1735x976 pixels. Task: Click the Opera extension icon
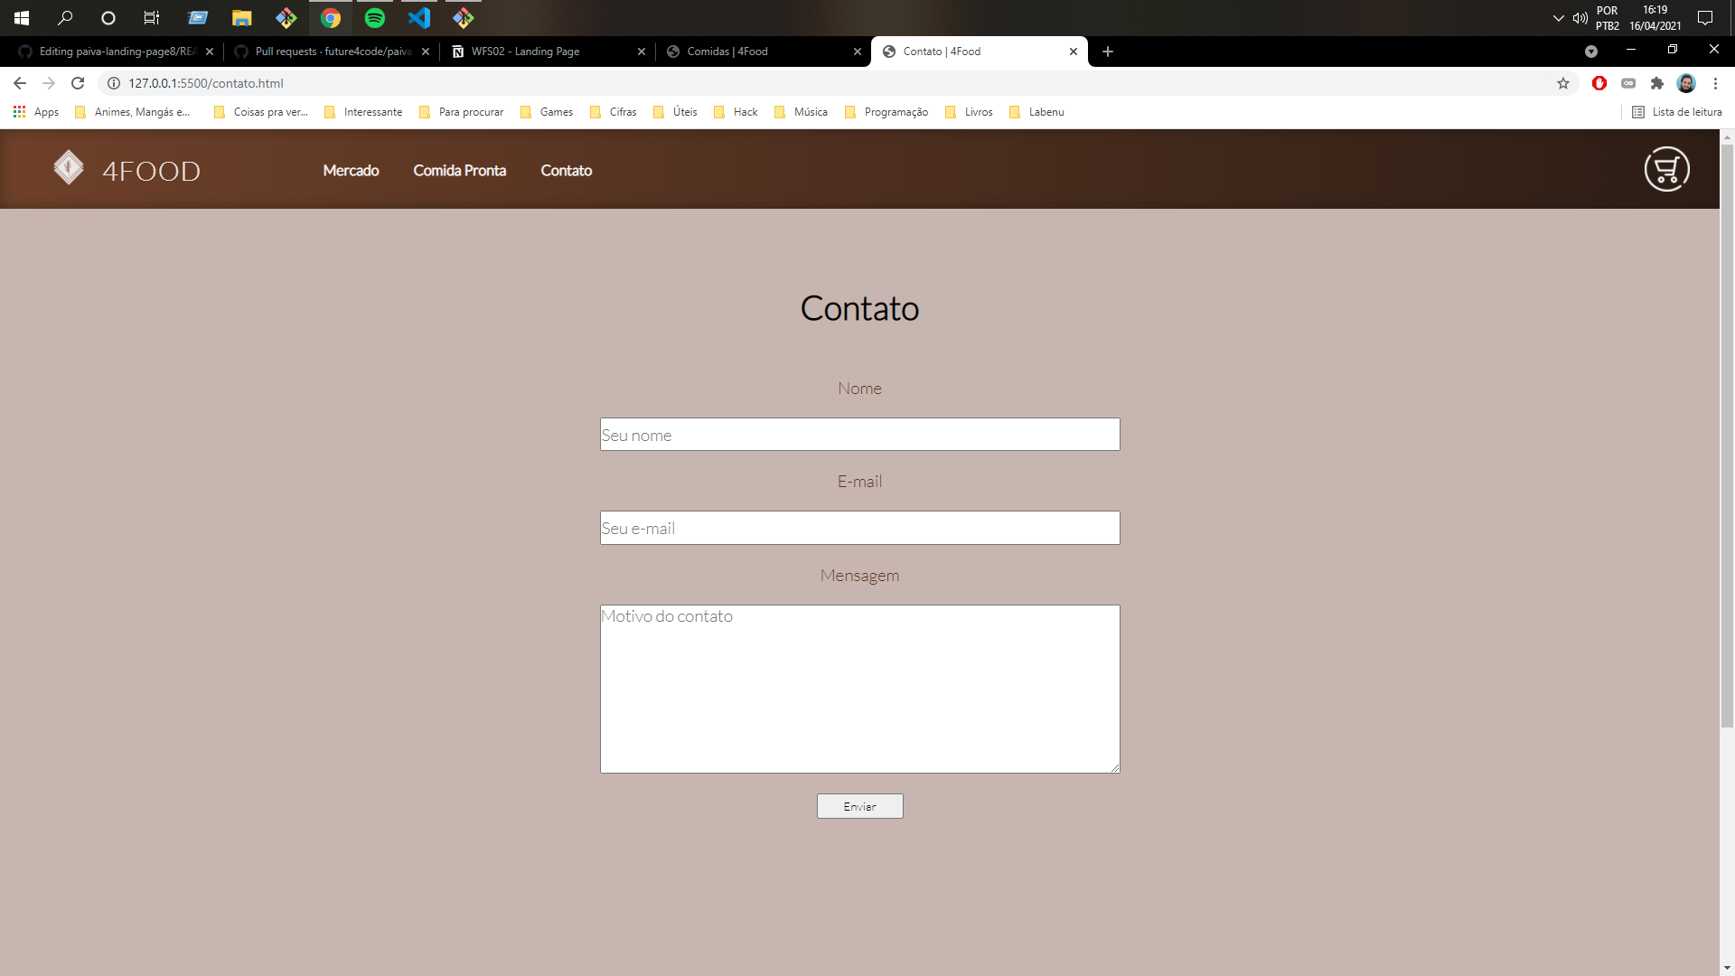pyautogui.click(x=1599, y=83)
